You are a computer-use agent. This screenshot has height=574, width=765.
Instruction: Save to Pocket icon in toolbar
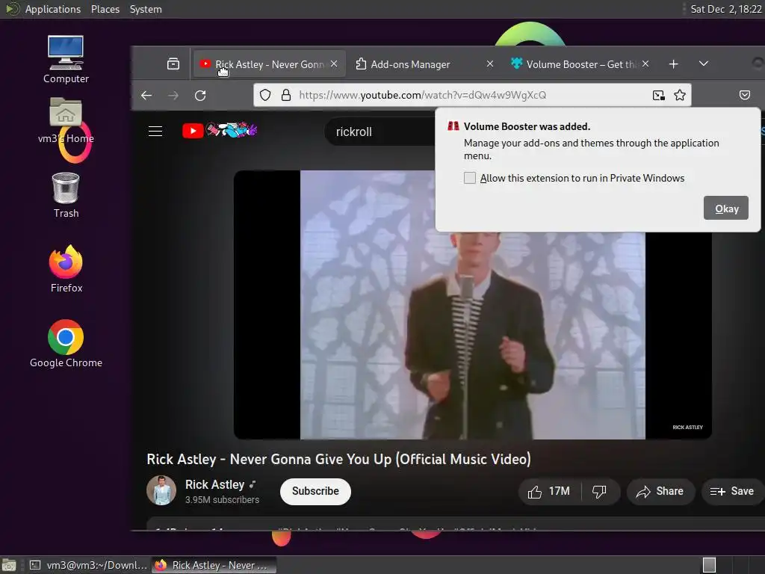click(x=745, y=95)
